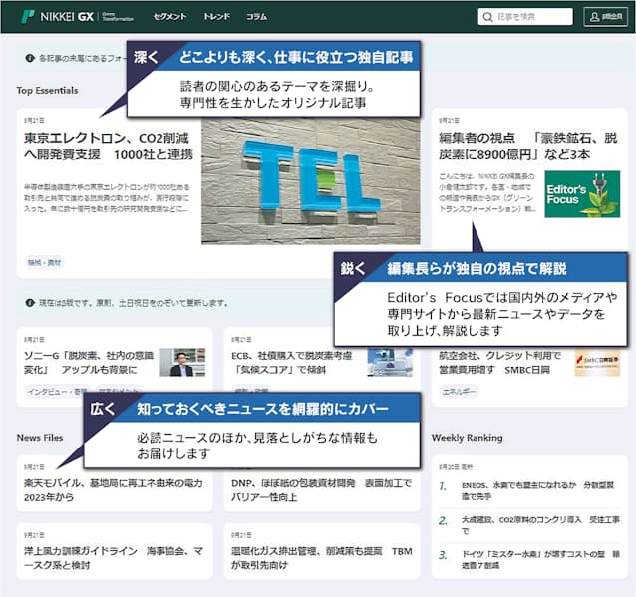
Task: Open the トレンド menu
Action: tap(216, 17)
